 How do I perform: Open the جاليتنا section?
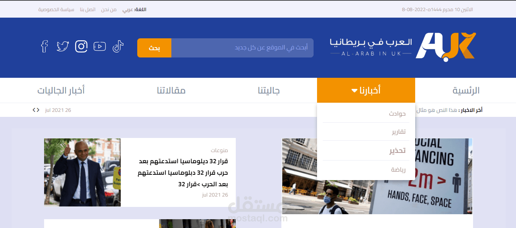click(268, 90)
